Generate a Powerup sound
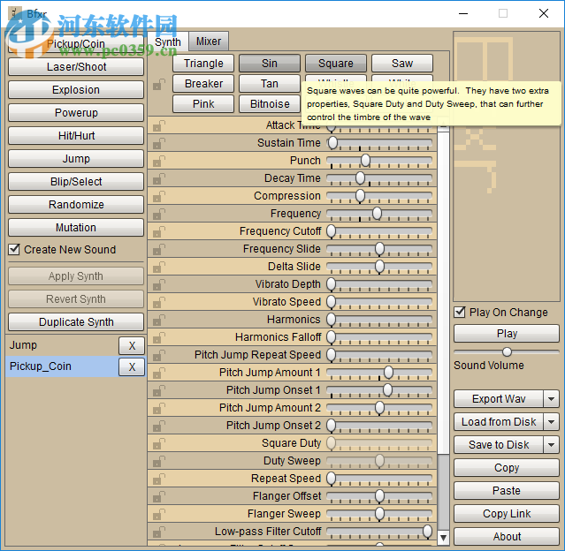 (76, 113)
